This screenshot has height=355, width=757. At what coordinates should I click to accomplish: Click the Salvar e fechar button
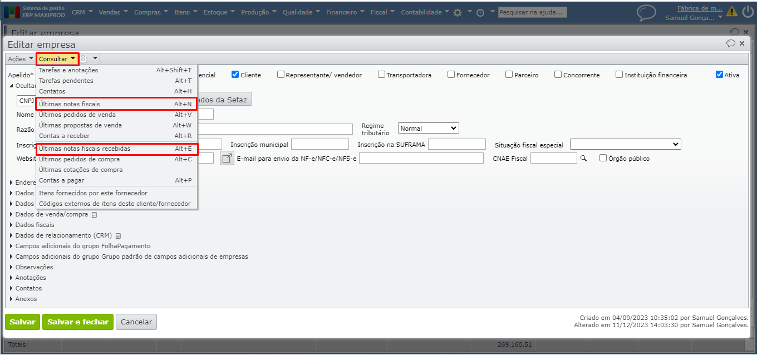(78, 322)
